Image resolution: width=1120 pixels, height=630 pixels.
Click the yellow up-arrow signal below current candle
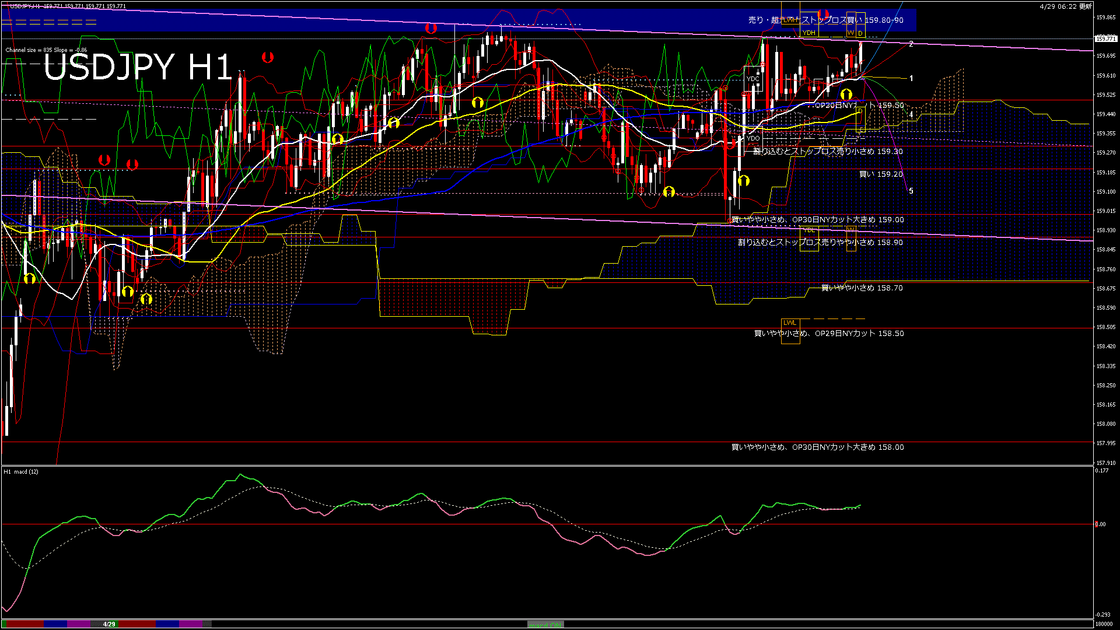click(846, 94)
